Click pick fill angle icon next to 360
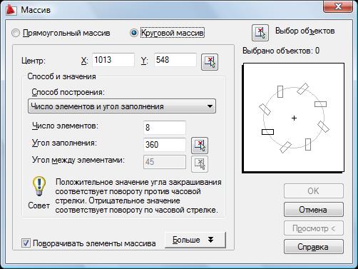Screen dimensions: 358x269 click(200, 146)
